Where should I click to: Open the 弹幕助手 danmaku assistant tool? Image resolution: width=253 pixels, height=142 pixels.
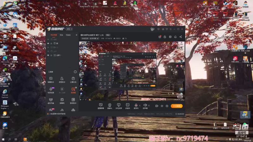[51, 80]
